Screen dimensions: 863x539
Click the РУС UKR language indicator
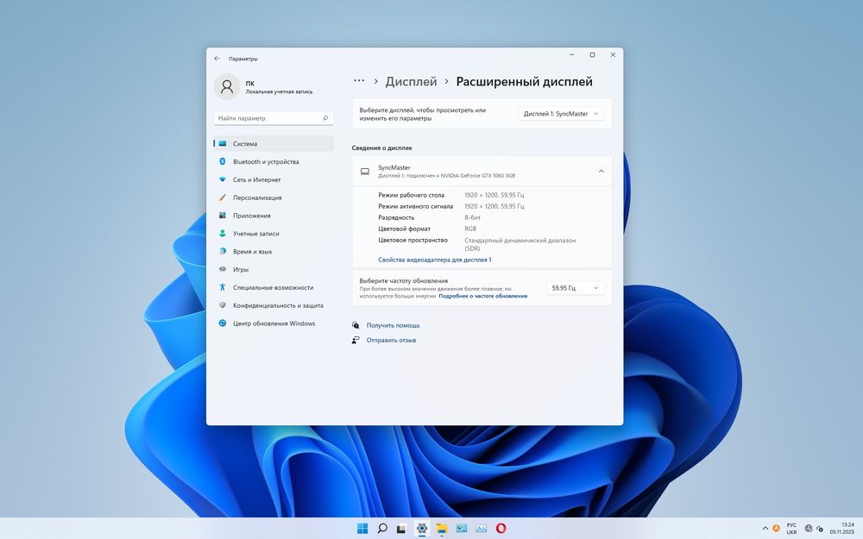point(791,529)
